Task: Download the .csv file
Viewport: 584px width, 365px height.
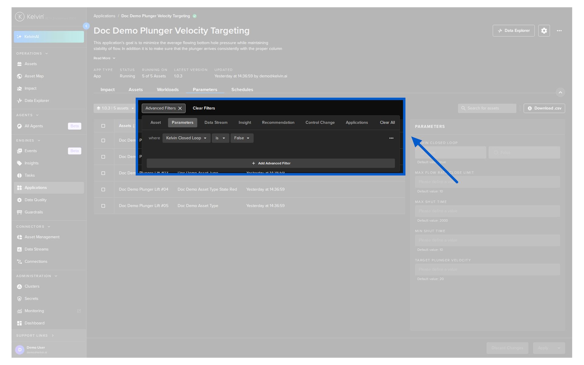Action: click(x=544, y=108)
